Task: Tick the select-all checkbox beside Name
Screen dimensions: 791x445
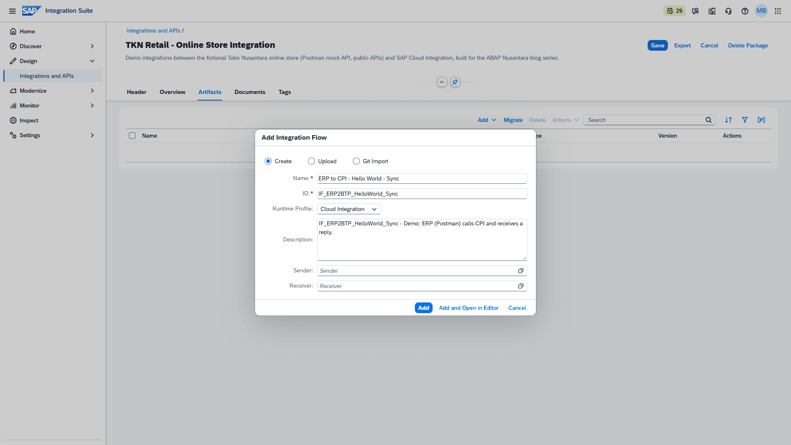Action: point(132,136)
